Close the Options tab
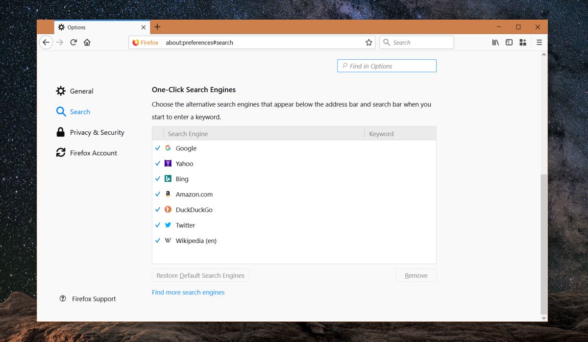 point(144,27)
